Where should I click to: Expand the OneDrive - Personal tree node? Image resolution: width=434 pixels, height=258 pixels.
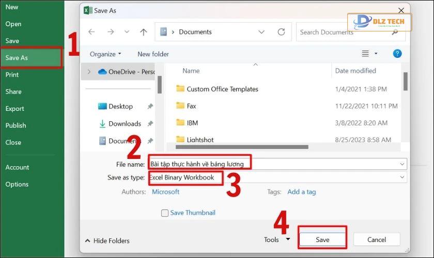(89, 72)
